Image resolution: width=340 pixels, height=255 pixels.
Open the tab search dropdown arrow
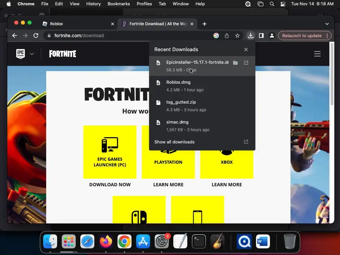point(327,24)
